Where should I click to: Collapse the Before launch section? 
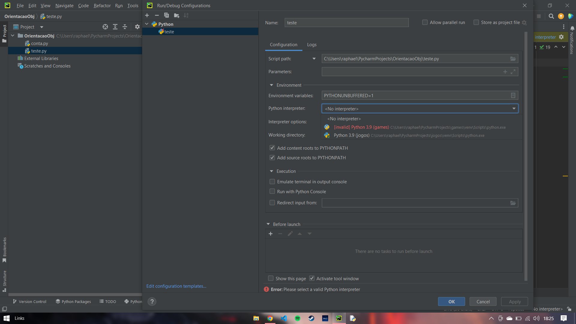point(268,224)
